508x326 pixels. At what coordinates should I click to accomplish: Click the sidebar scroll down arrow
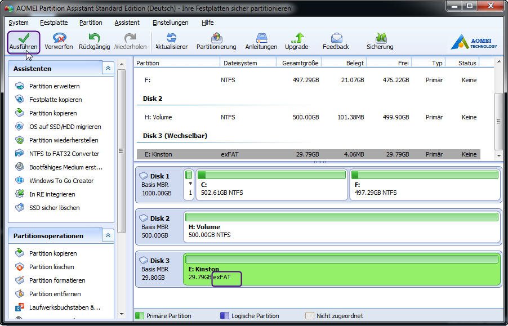[122, 314]
